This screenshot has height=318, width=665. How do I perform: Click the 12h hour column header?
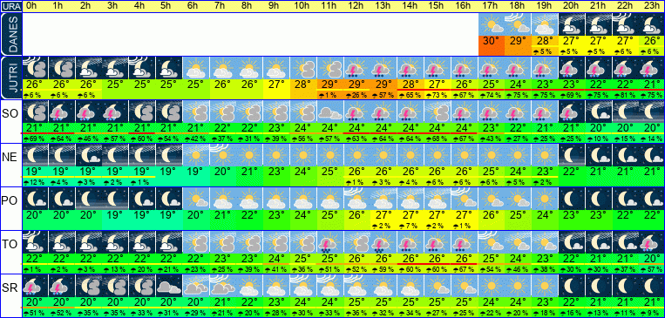click(x=357, y=6)
